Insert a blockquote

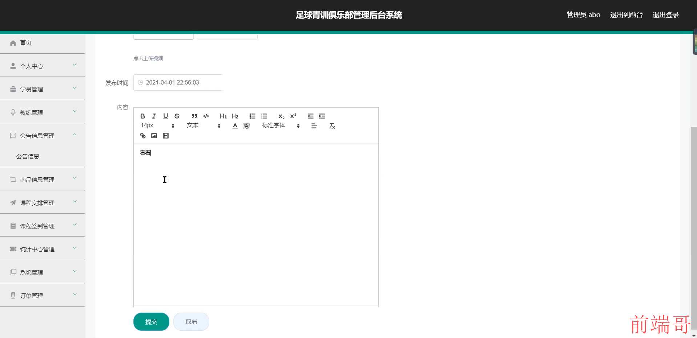pyautogui.click(x=194, y=116)
